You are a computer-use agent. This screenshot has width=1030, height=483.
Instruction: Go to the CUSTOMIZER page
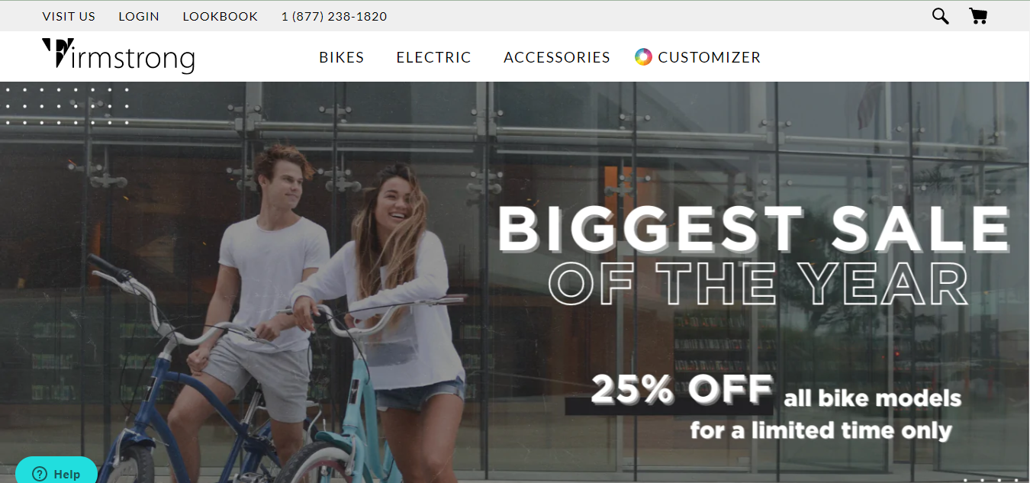709,57
